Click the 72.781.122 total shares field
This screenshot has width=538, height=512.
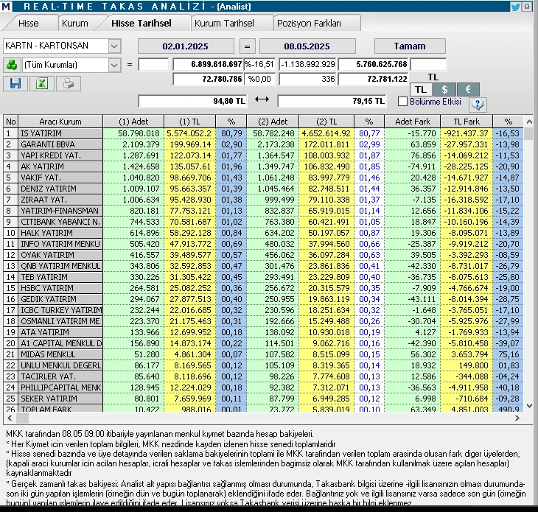pos(374,79)
